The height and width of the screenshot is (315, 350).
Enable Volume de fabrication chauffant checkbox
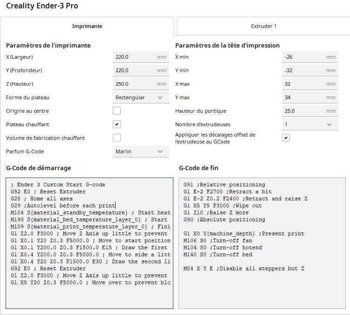click(x=117, y=138)
